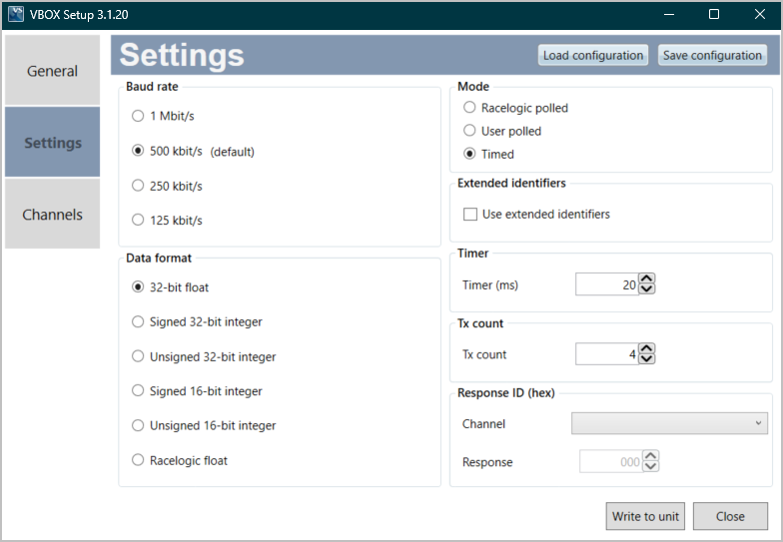Switch to the Settings tab

[52, 142]
